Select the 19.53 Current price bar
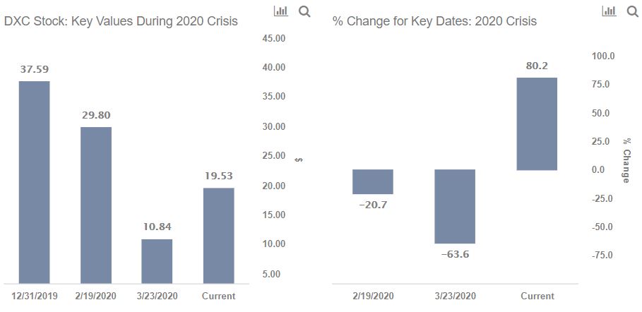This screenshot has height=312, width=642. coord(219,236)
